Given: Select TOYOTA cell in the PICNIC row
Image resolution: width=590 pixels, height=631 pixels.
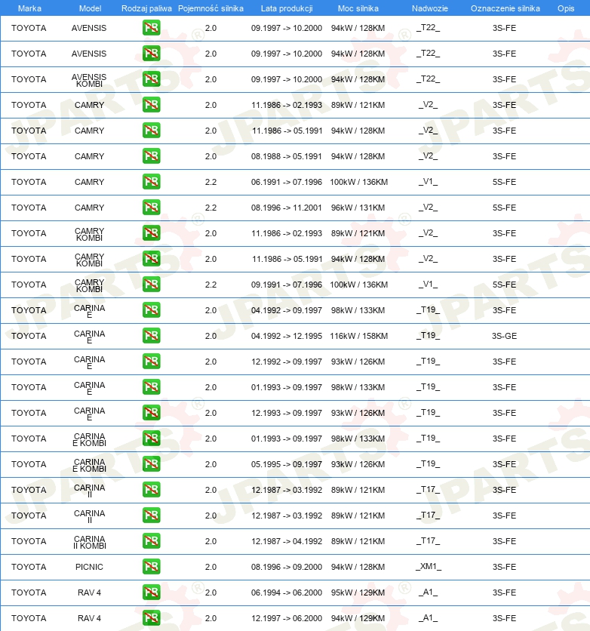Looking at the screenshot, I should click(29, 567).
